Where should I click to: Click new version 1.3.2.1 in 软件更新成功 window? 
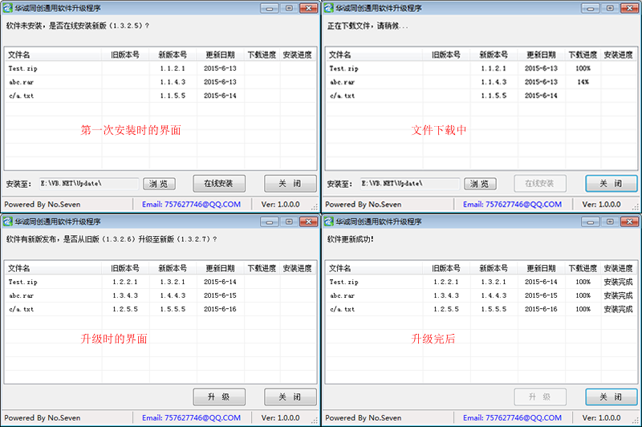coord(494,282)
